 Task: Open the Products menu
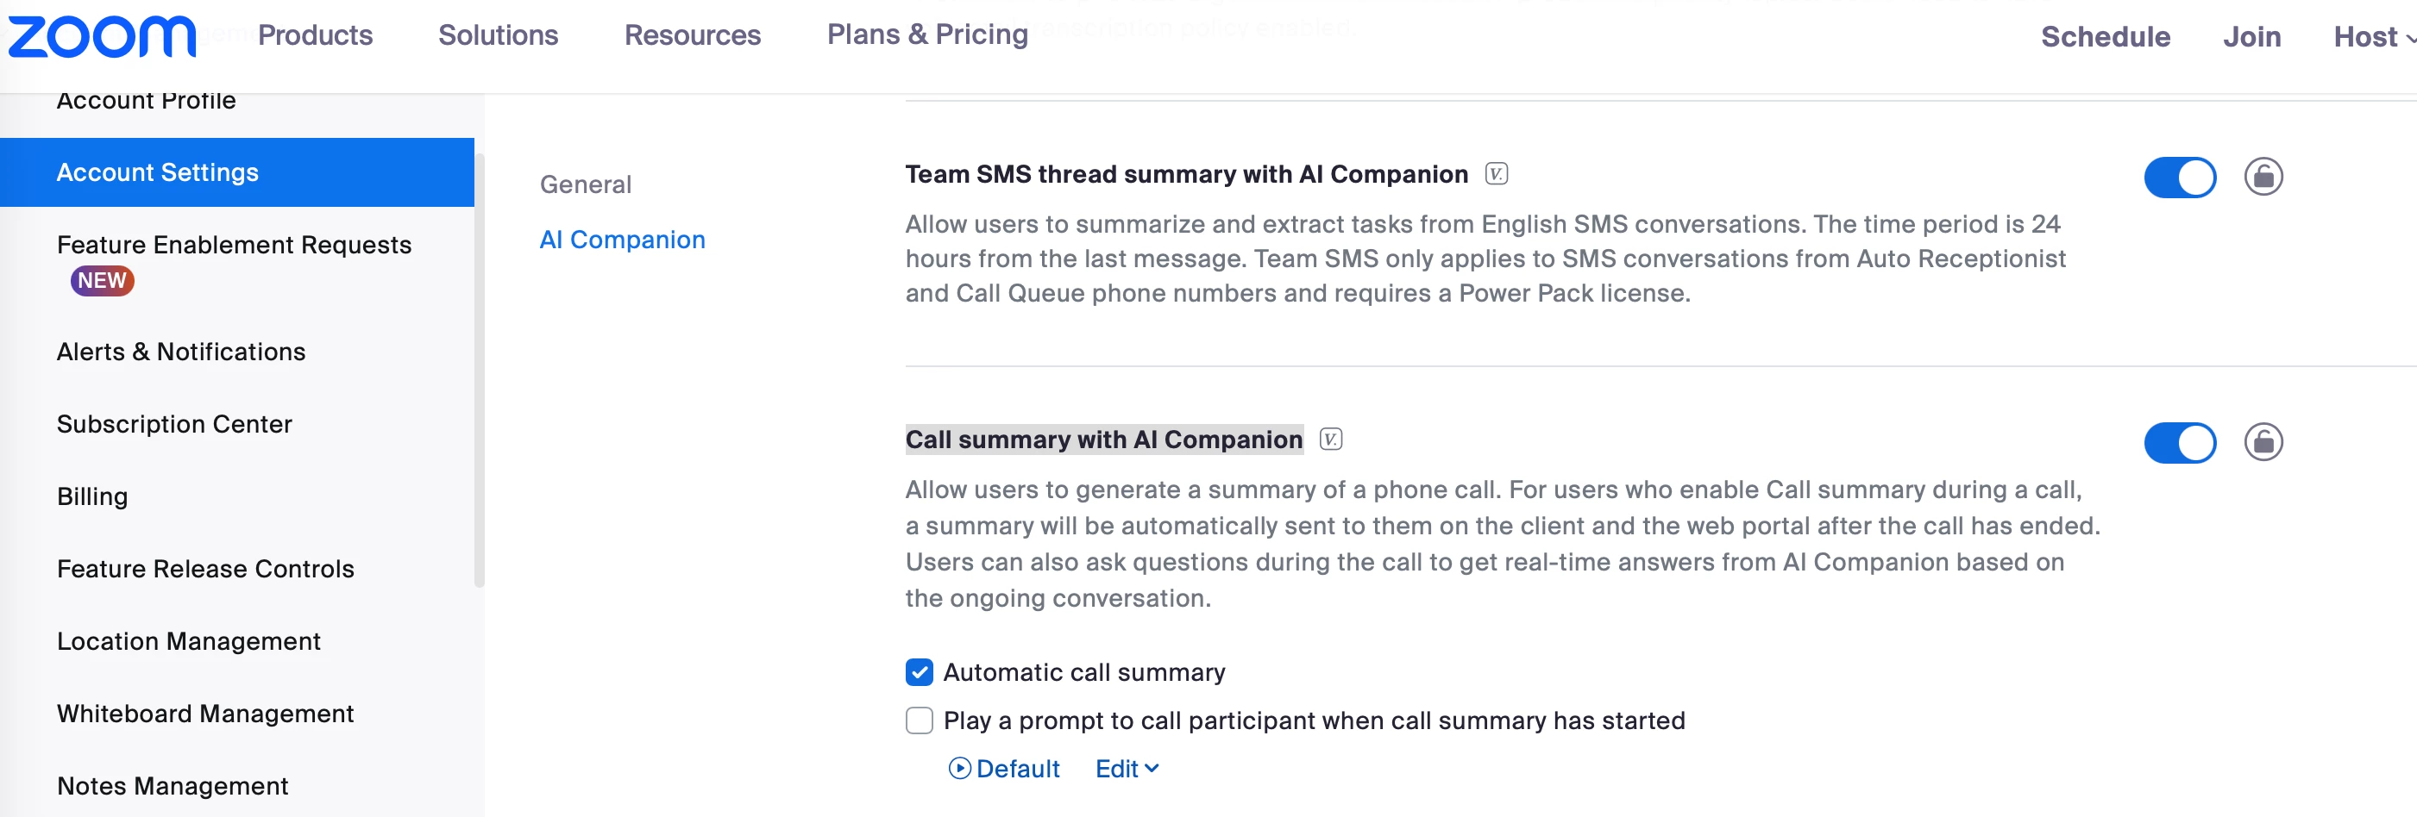pyautogui.click(x=315, y=35)
